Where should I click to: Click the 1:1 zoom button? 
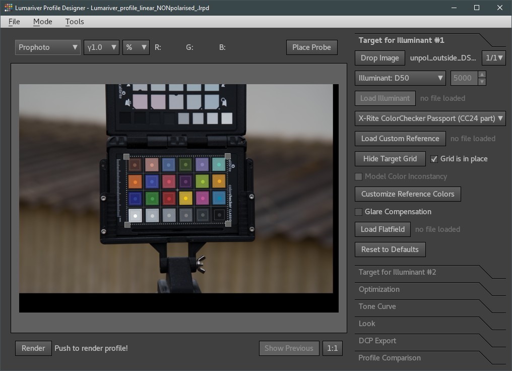(332, 348)
